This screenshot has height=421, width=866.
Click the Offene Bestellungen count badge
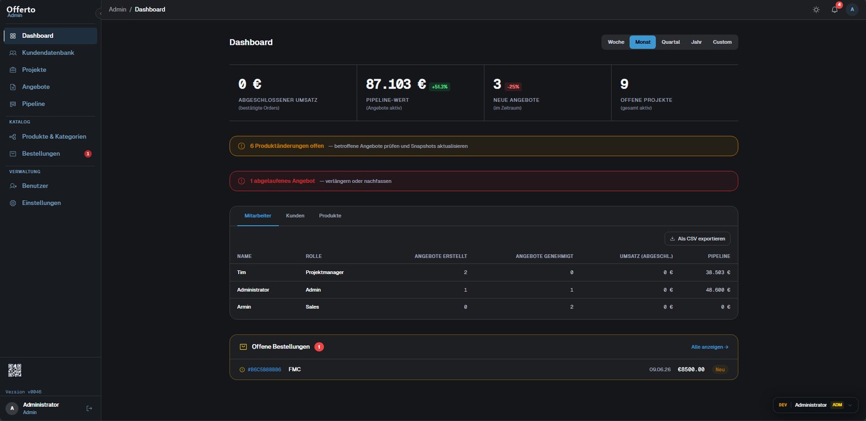click(x=319, y=347)
